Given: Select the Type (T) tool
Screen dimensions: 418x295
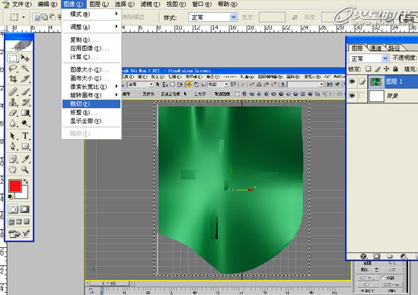Looking at the screenshot, I should (x=25, y=136).
